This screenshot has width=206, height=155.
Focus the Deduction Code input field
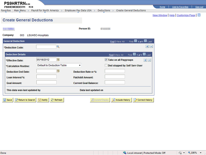click(46, 47)
